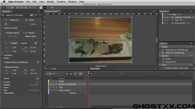Click the Easing button in the timeline
Screen dimensions: 195x109
click(x=80, y=74)
